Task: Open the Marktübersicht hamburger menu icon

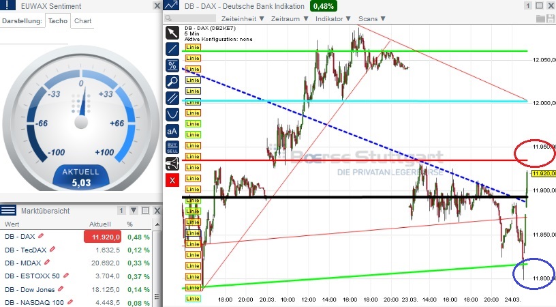Action: click(x=7, y=210)
